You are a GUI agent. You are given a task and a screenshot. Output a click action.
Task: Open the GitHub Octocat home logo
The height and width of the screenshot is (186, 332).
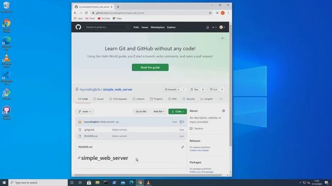point(78,27)
